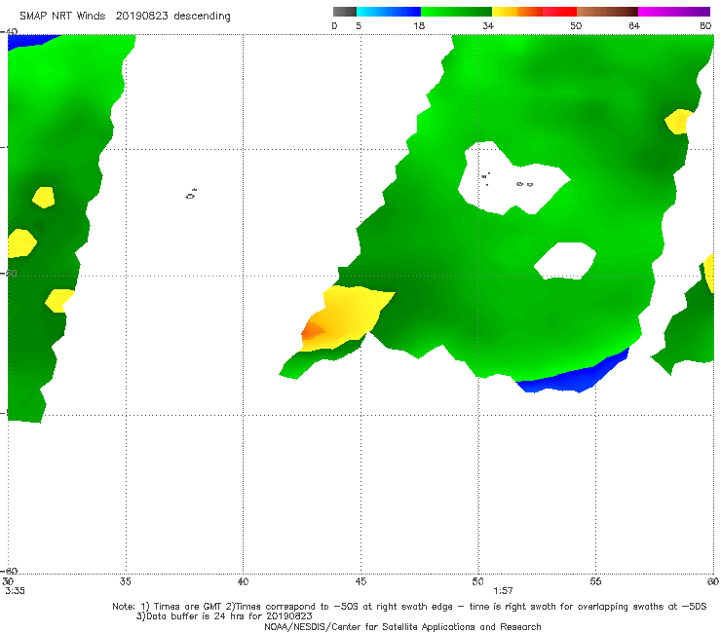Screen dimensions: 721x633
Task: Click the color bar label 5
Action: [x=359, y=25]
